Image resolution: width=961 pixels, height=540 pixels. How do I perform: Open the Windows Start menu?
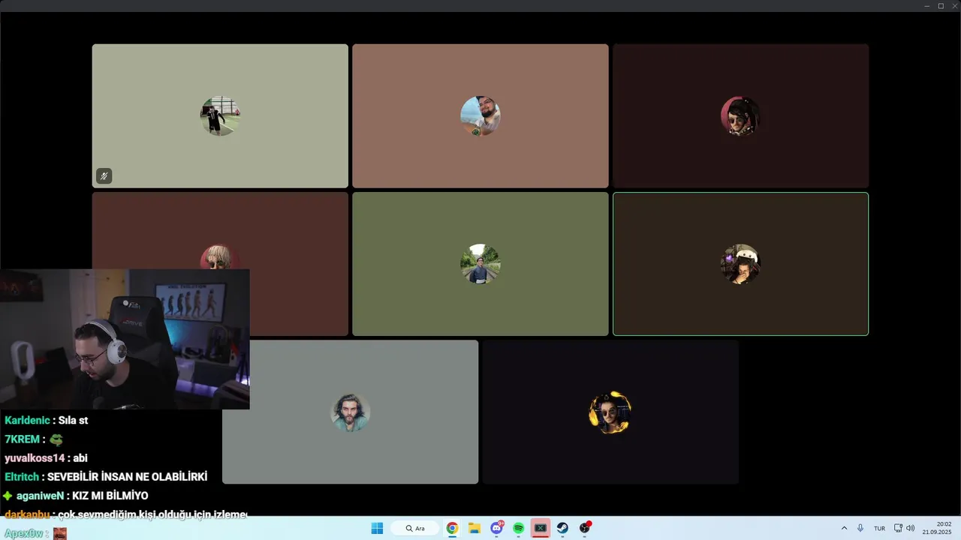pyautogui.click(x=377, y=528)
